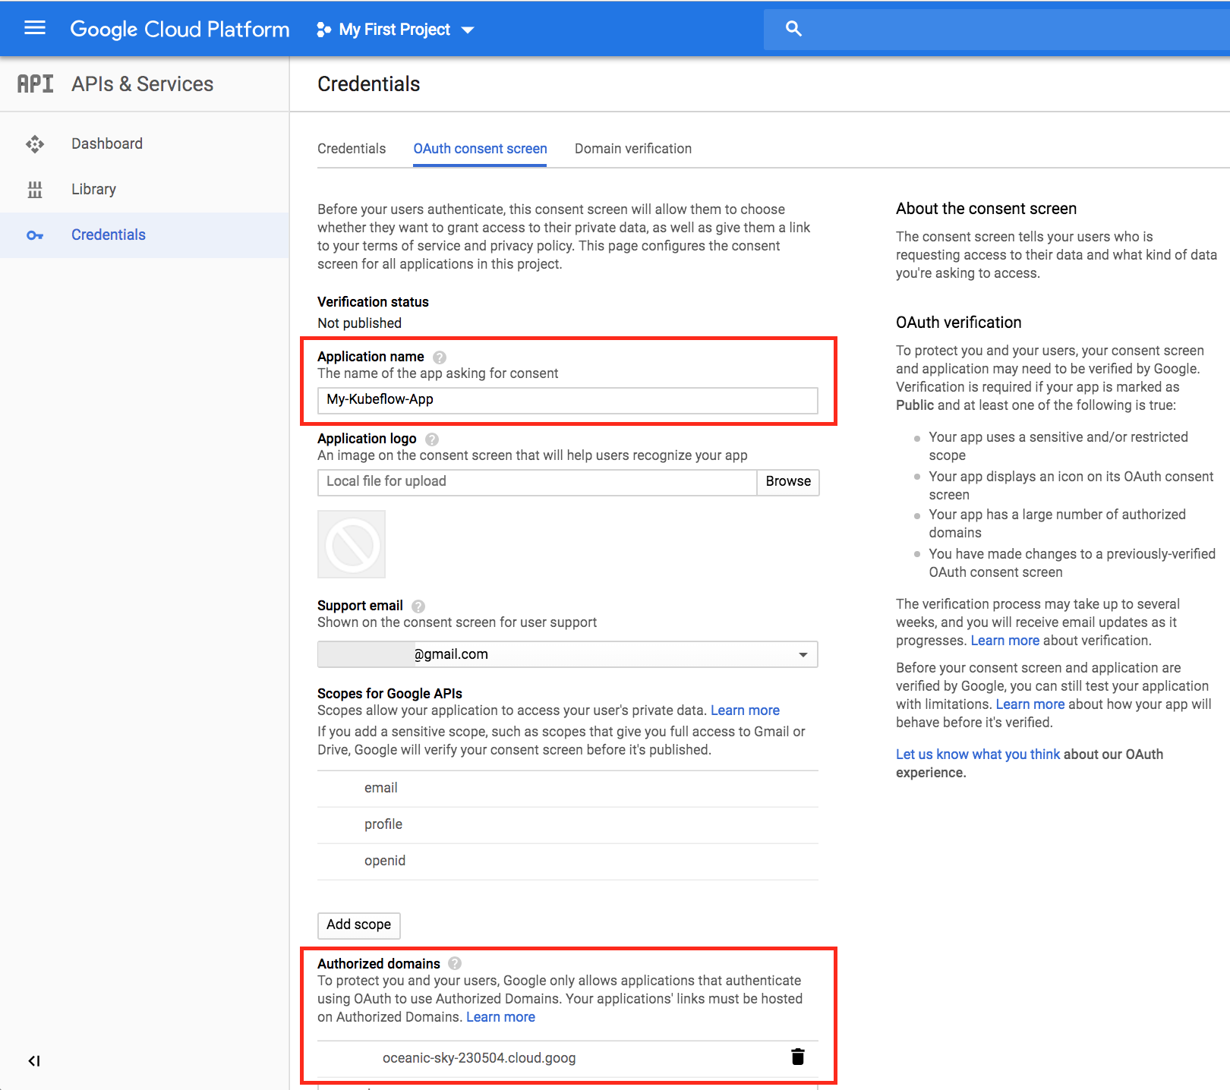The image size is (1230, 1090).
Task: Click the Library icon in sidebar
Action: pos(35,190)
